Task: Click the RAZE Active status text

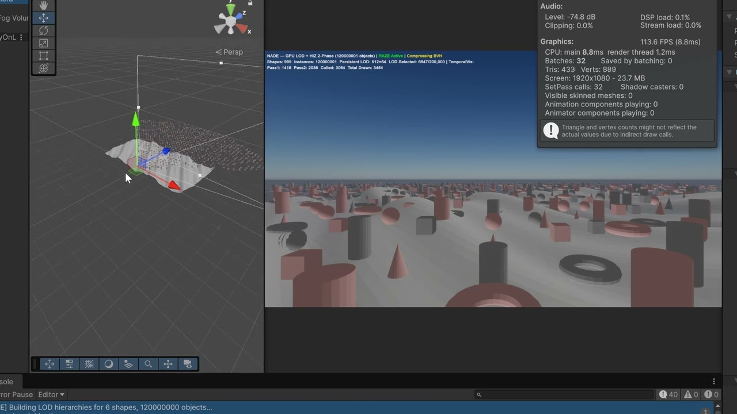Action: click(x=391, y=56)
